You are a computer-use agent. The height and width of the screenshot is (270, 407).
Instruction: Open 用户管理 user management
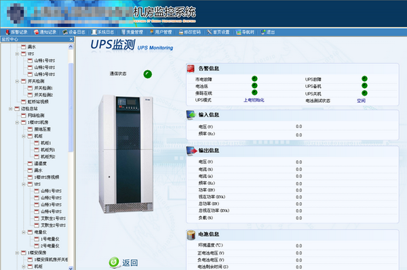coord(161,32)
